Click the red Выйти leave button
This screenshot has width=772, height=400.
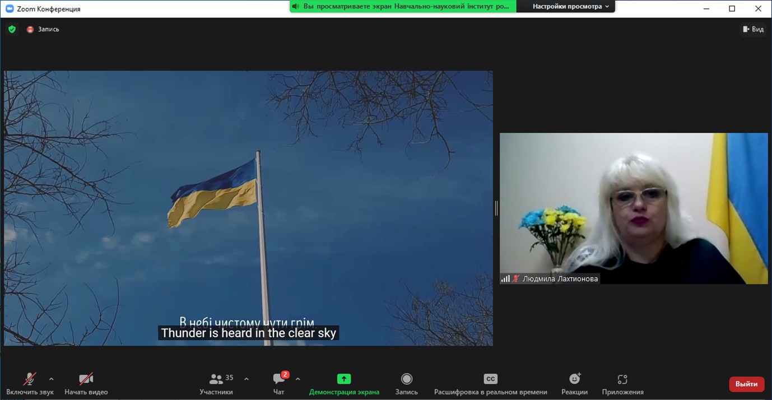pyautogui.click(x=746, y=384)
